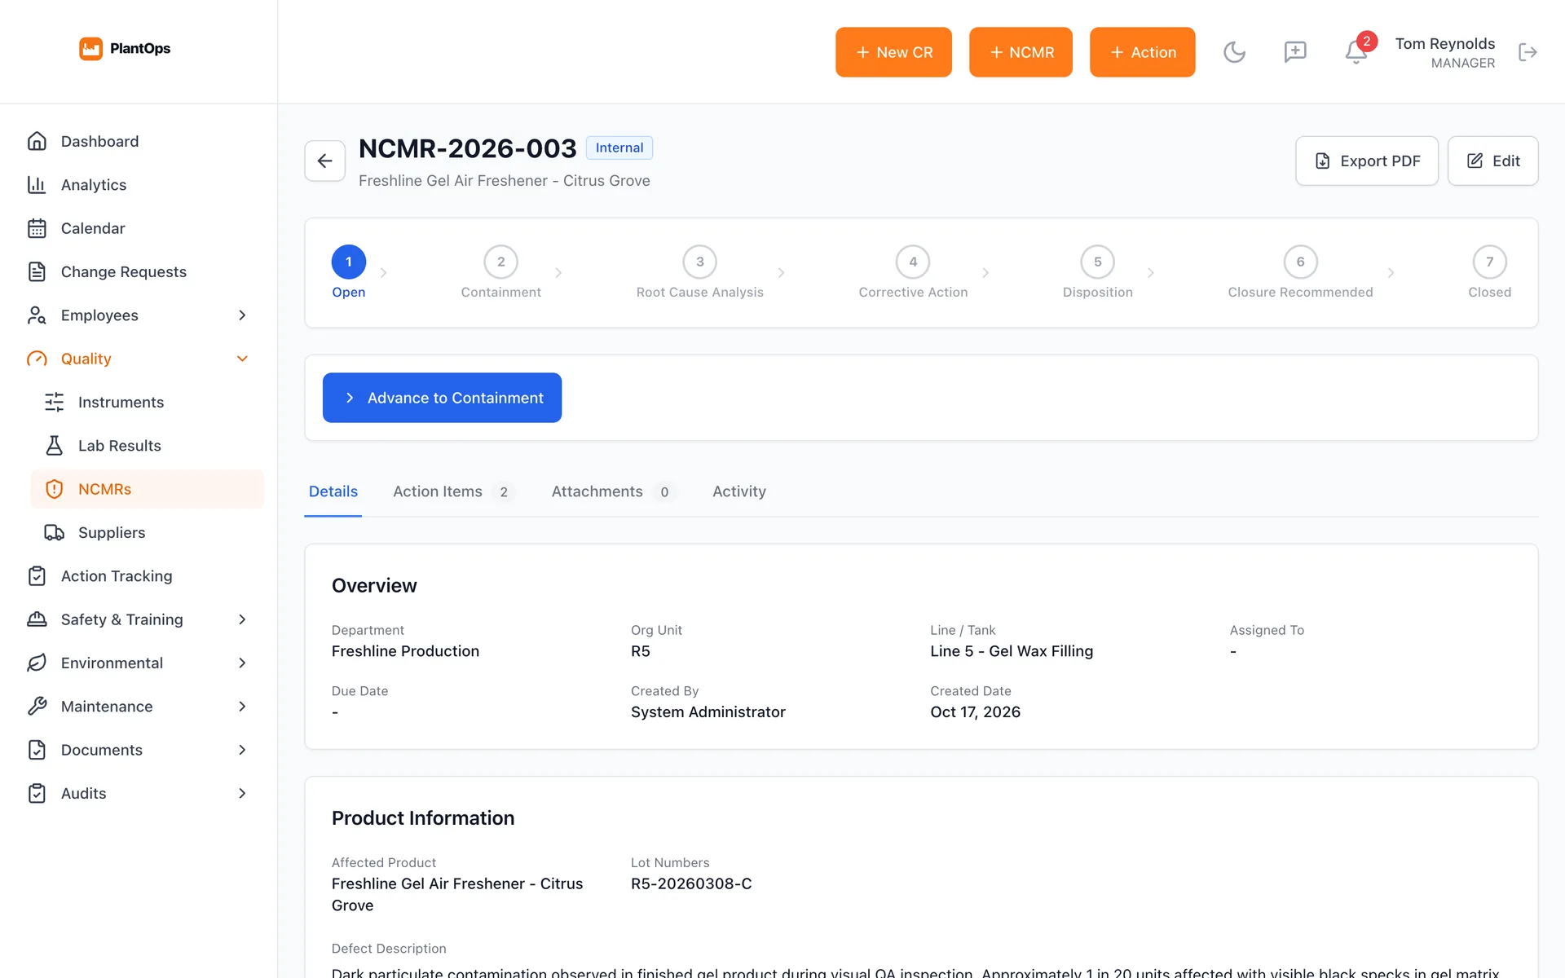Click step 7 Closed circle
This screenshot has height=978, width=1565.
pos(1489,262)
